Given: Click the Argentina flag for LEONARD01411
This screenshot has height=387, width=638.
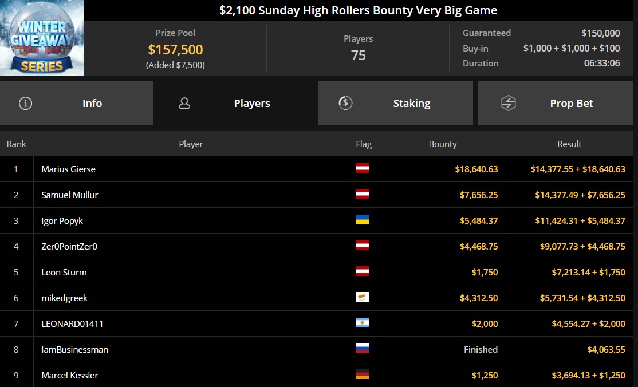Looking at the screenshot, I should click(362, 323).
